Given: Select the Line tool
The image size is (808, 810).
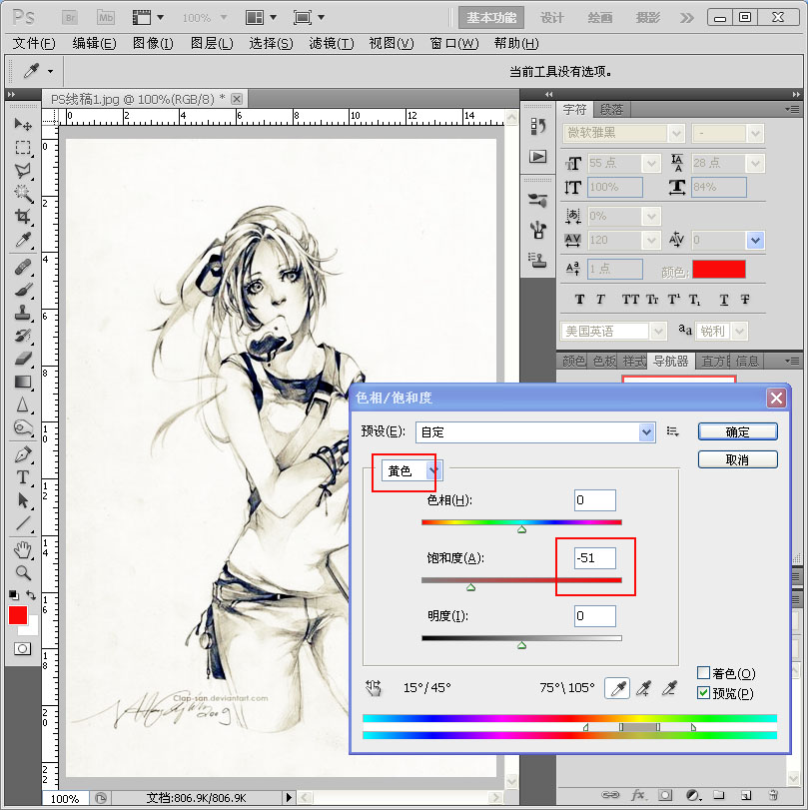Looking at the screenshot, I should coord(23,523).
